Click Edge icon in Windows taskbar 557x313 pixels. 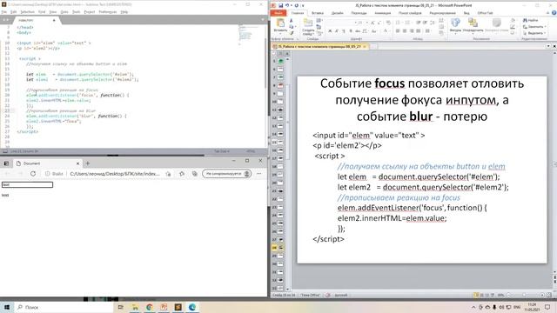[192, 307]
